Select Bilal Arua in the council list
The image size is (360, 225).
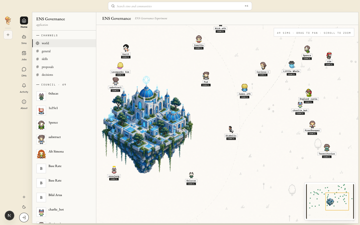[64, 197]
